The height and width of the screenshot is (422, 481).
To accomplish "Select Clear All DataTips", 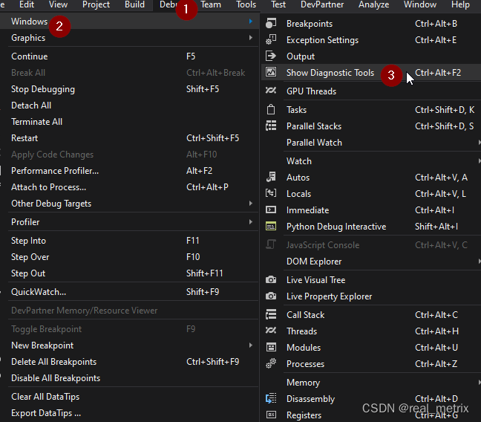I will (129, 397).
